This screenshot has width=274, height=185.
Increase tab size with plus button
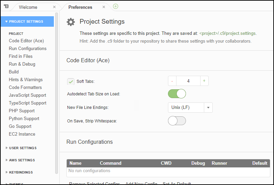204,81
